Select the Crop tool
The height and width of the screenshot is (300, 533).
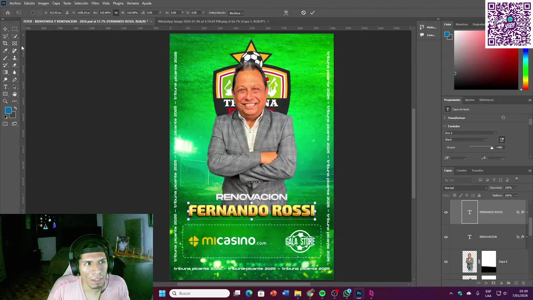pos(5,43)
